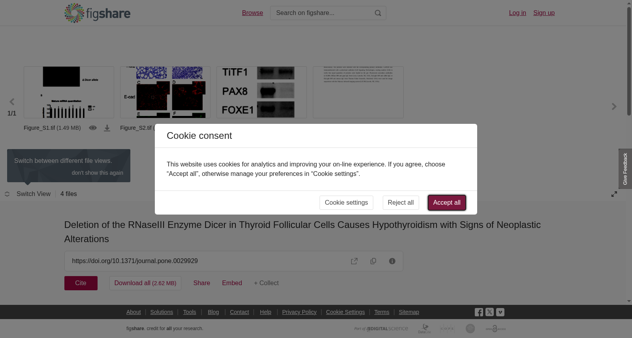Open fullscreen viewer with the expand icon
Viewport: 632px width, 338px height.
coord(614,194)
